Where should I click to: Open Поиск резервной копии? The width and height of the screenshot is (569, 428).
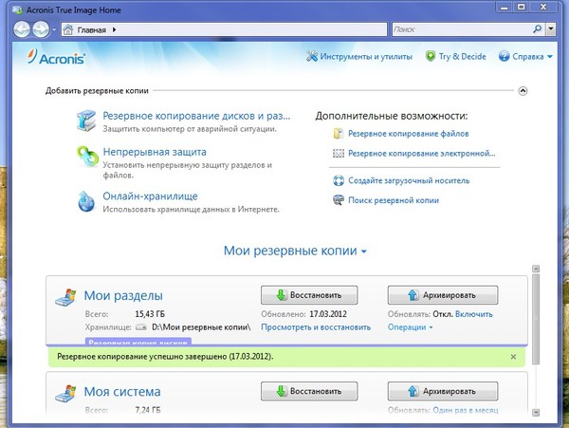[394, 200]
